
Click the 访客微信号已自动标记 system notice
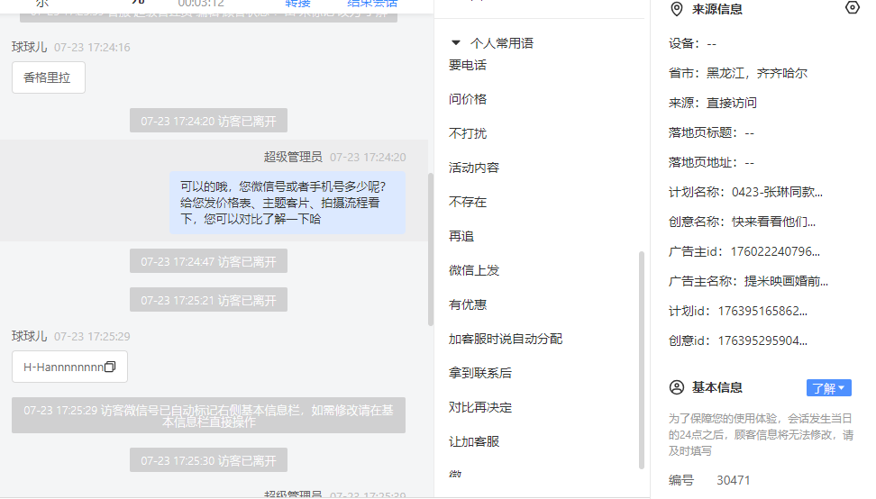[208, 416]
